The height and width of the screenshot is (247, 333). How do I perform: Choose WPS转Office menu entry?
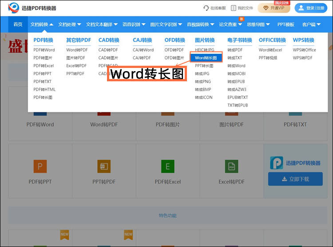pos(304,50)
